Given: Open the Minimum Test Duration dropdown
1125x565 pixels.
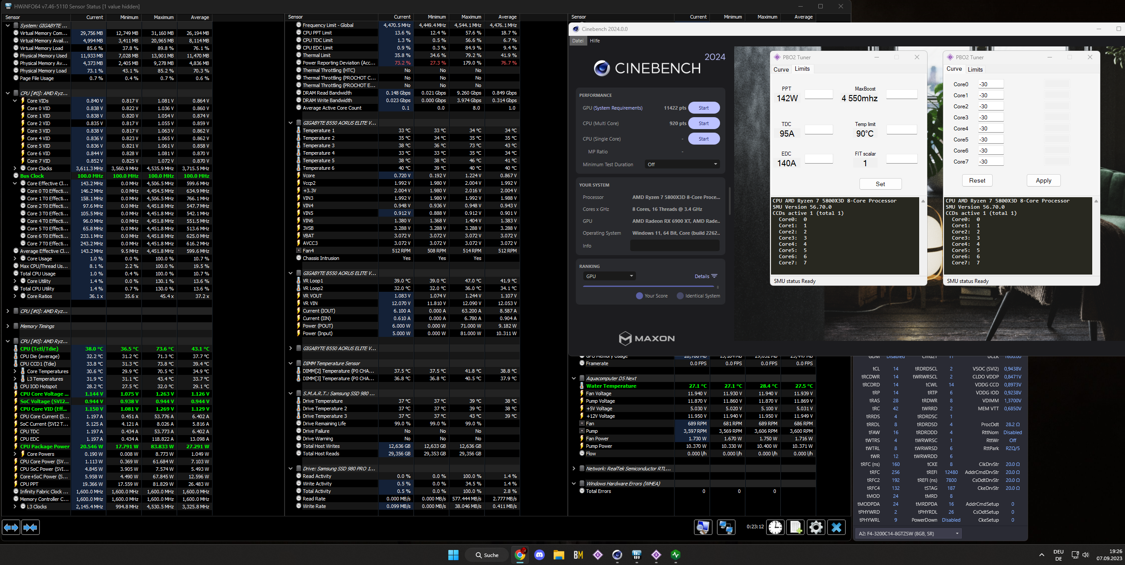Looking at the screenshot, I should (682, 164).
